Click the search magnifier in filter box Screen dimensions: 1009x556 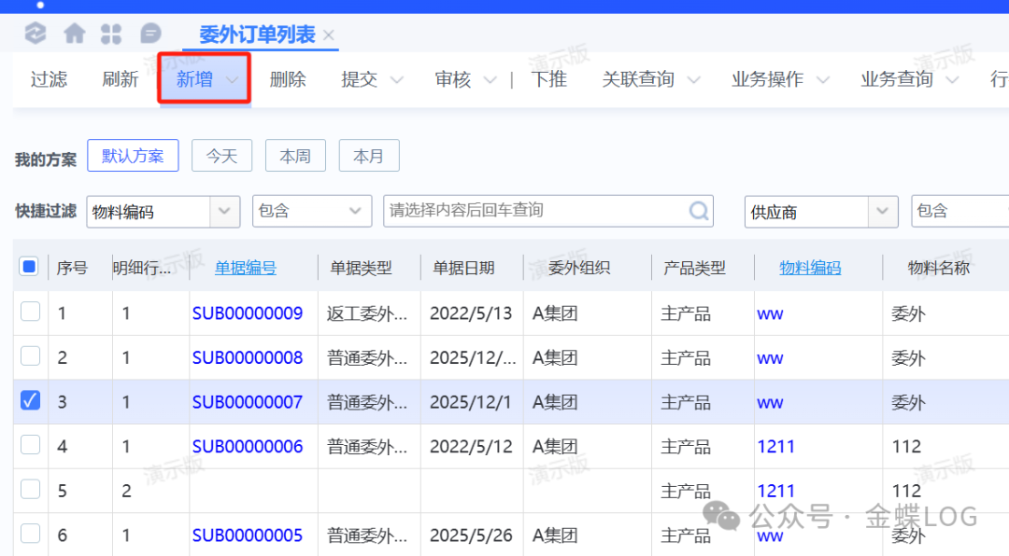pos(699,211)
